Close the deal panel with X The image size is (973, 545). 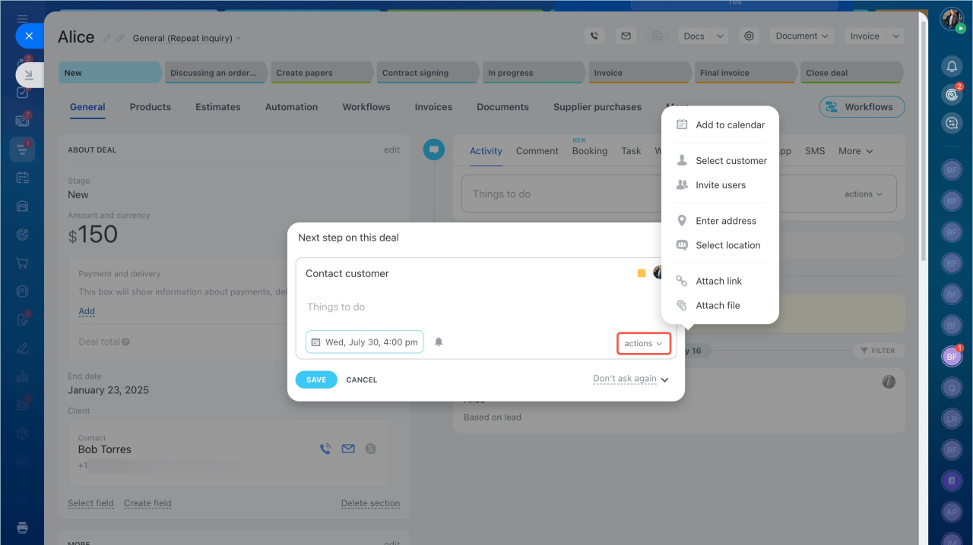pos(29,36)
